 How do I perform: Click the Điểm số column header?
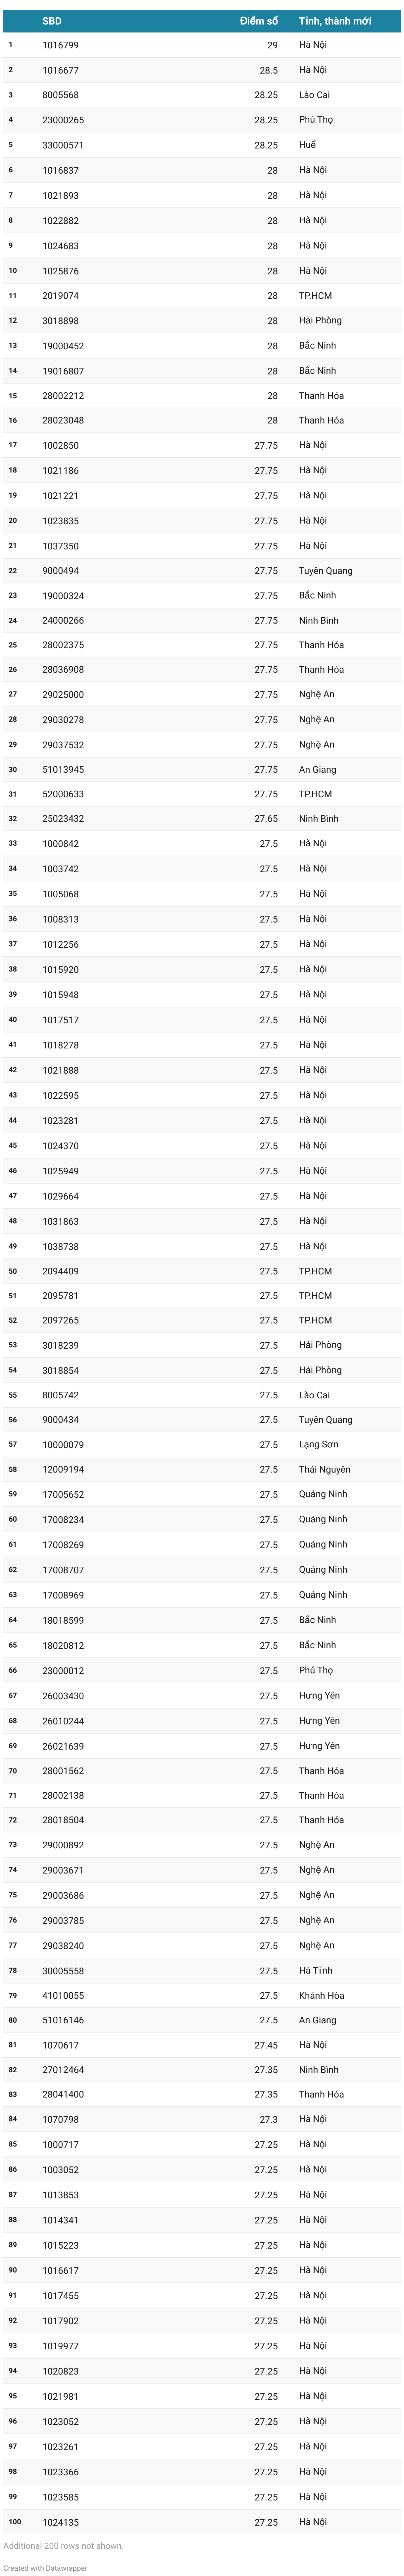click(258, 21)
